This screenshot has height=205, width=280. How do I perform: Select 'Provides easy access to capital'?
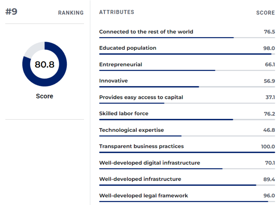[141, 97]
